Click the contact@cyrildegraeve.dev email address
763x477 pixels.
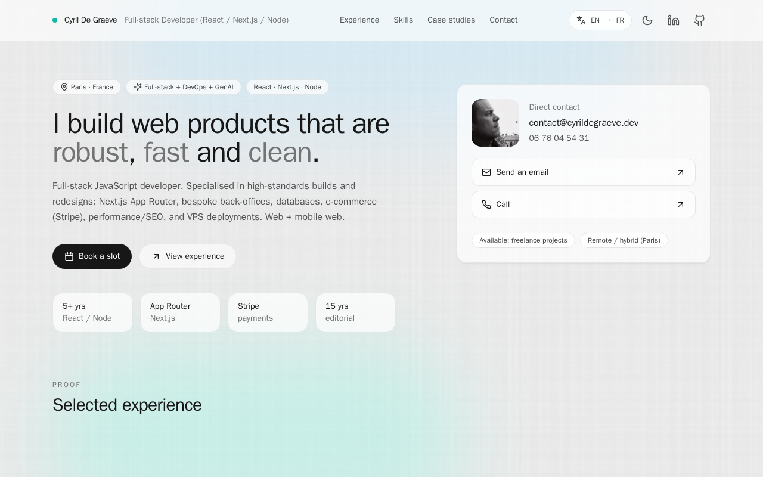click(584, 123)
